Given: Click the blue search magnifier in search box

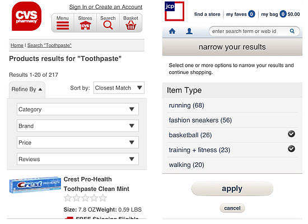Looking at the screenshot, I should click(292, 31).
